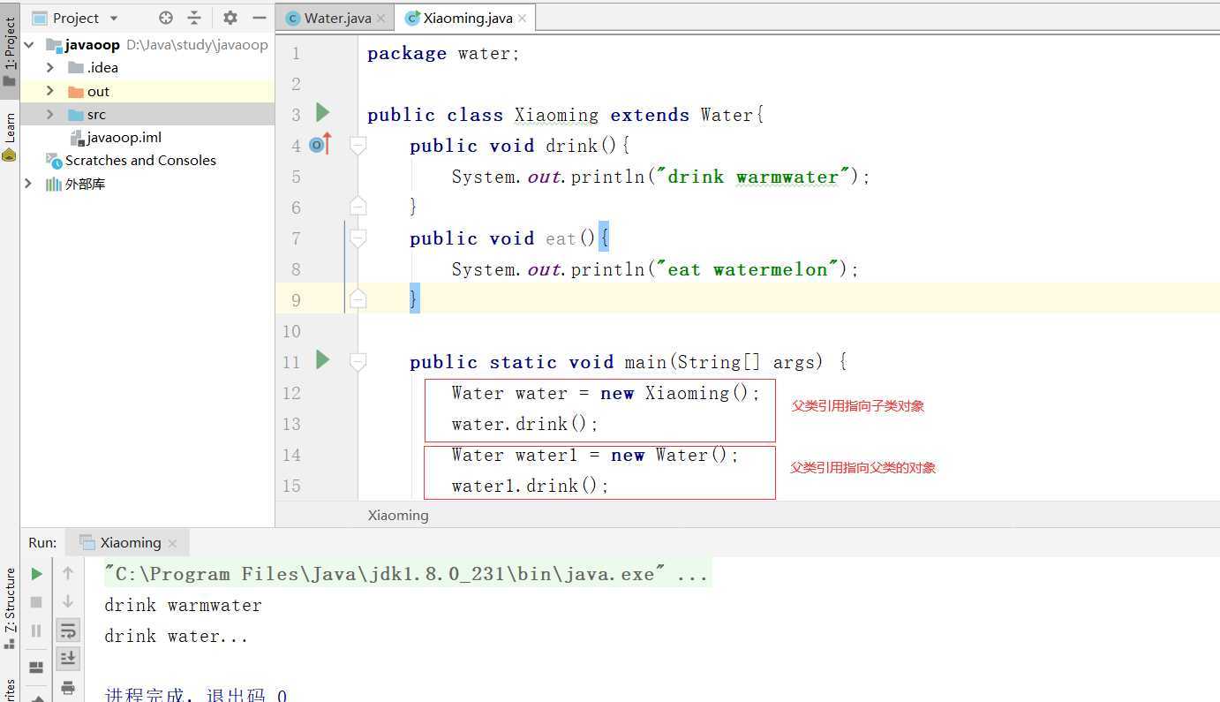Close the Xiaoming run tab
Viewport: 1220px width, 702px height.
coord(172,543)
